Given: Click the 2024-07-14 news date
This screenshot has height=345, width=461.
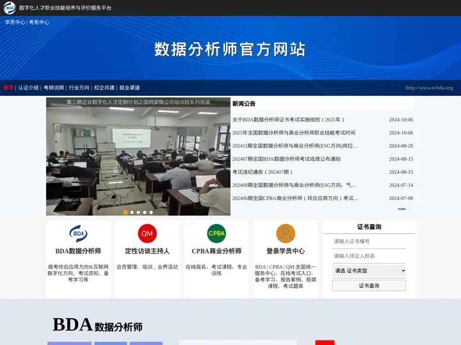Looking at the screenshot, I should pos(401,185).
